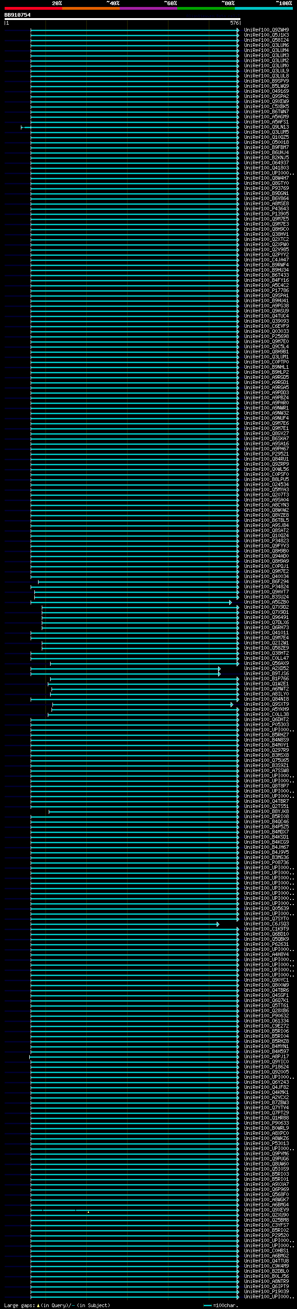Open hit UniRef100_Q2I2W1
Image resolution: width=297 pixels, height=1309 pixels.
(266, 643)
